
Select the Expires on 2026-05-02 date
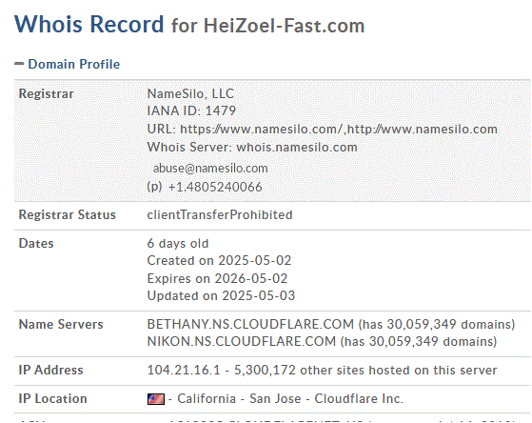pos(217,278)
